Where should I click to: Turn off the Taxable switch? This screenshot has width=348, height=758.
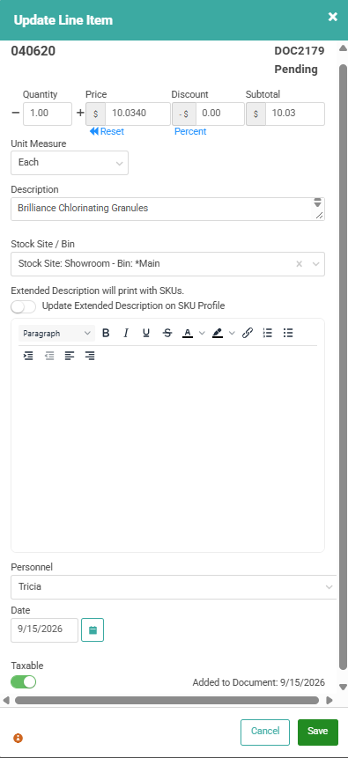[23, 681]
